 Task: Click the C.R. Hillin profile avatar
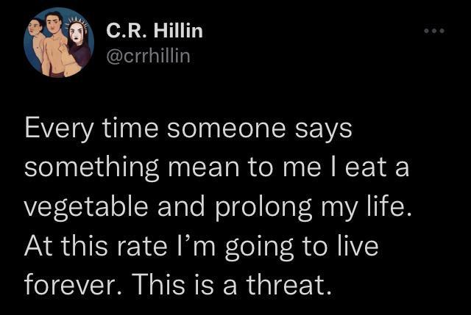point(59,43)
